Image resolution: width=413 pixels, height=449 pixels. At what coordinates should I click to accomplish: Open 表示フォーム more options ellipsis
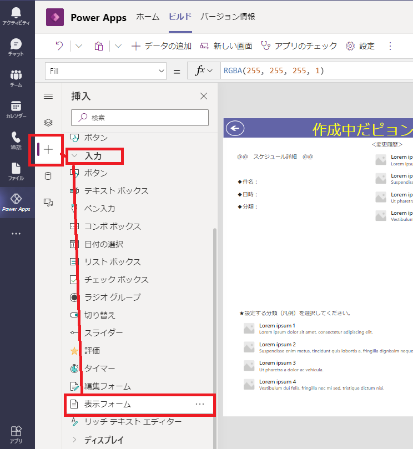(200, 404)
